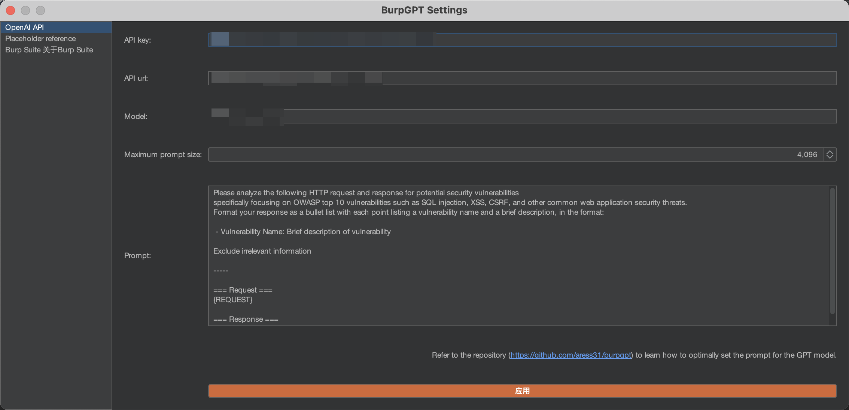Click the {REQUEST} placeholder text
Screen dimensions: 849x410
233,300
